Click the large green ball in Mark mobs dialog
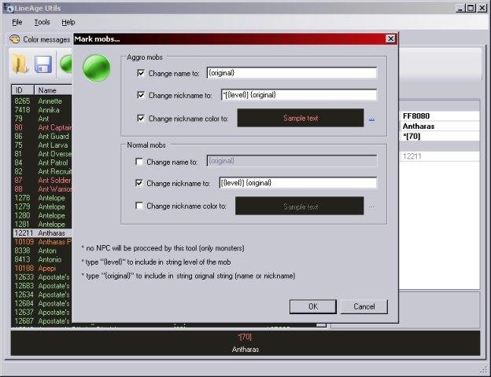Image resolution: width=491 pixels, height=377 pixels. [97, 68]
